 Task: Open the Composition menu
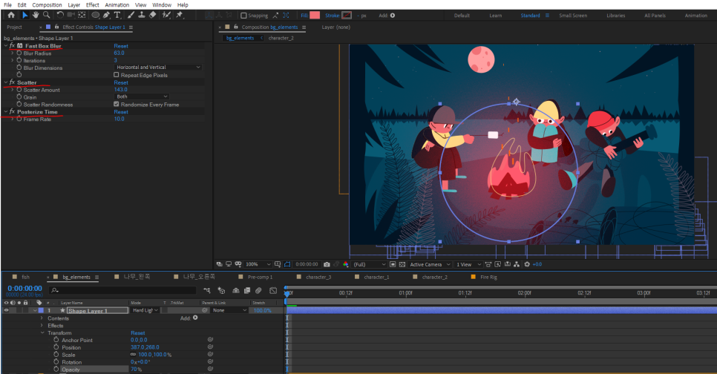coord(47,5)
